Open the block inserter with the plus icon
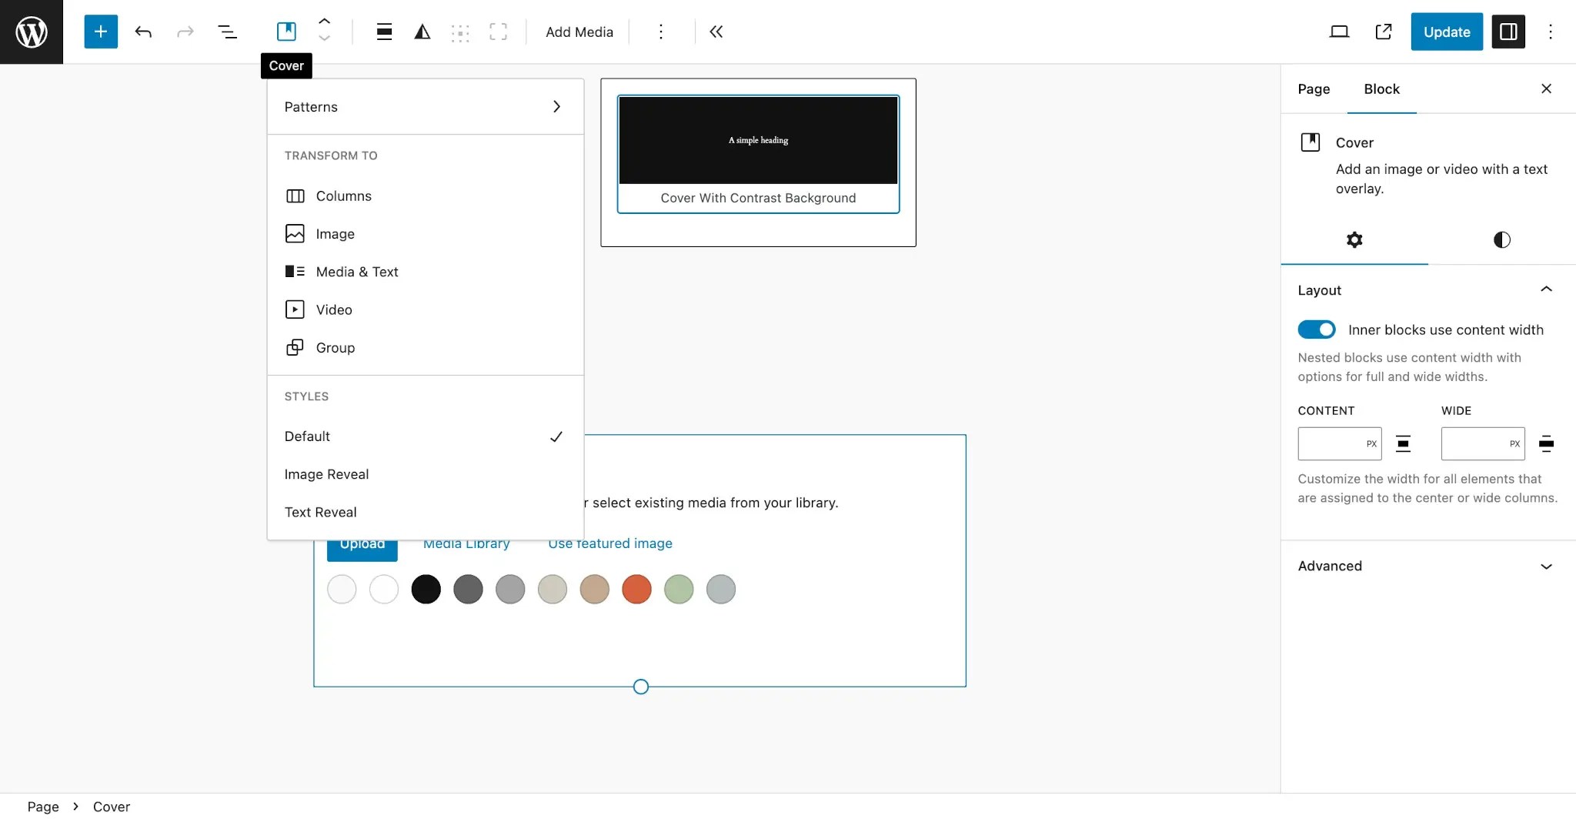This screenshot has width=1576, height=819. pos(100,32)
